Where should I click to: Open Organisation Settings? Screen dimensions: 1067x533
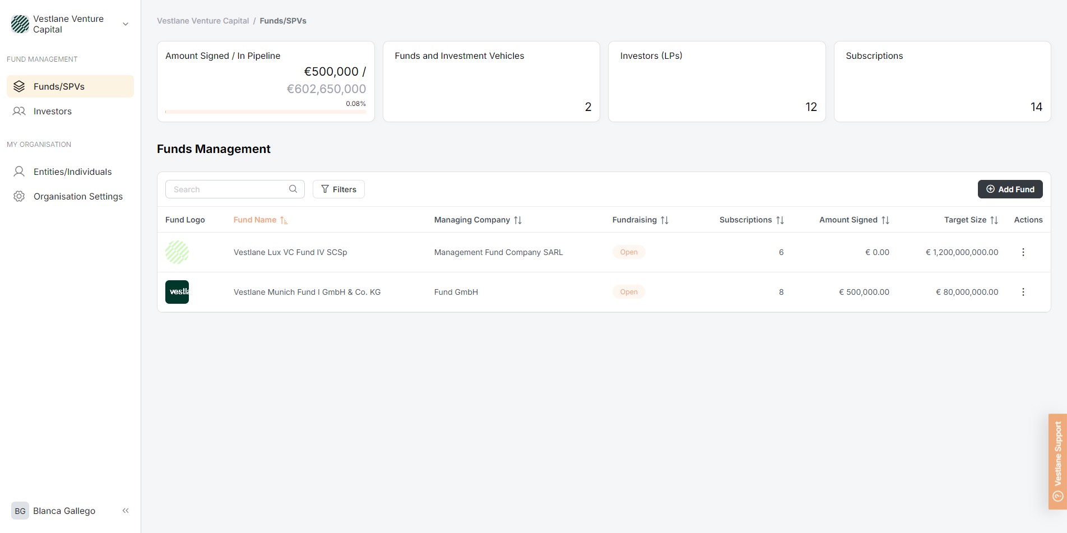[x=70, y=196]
